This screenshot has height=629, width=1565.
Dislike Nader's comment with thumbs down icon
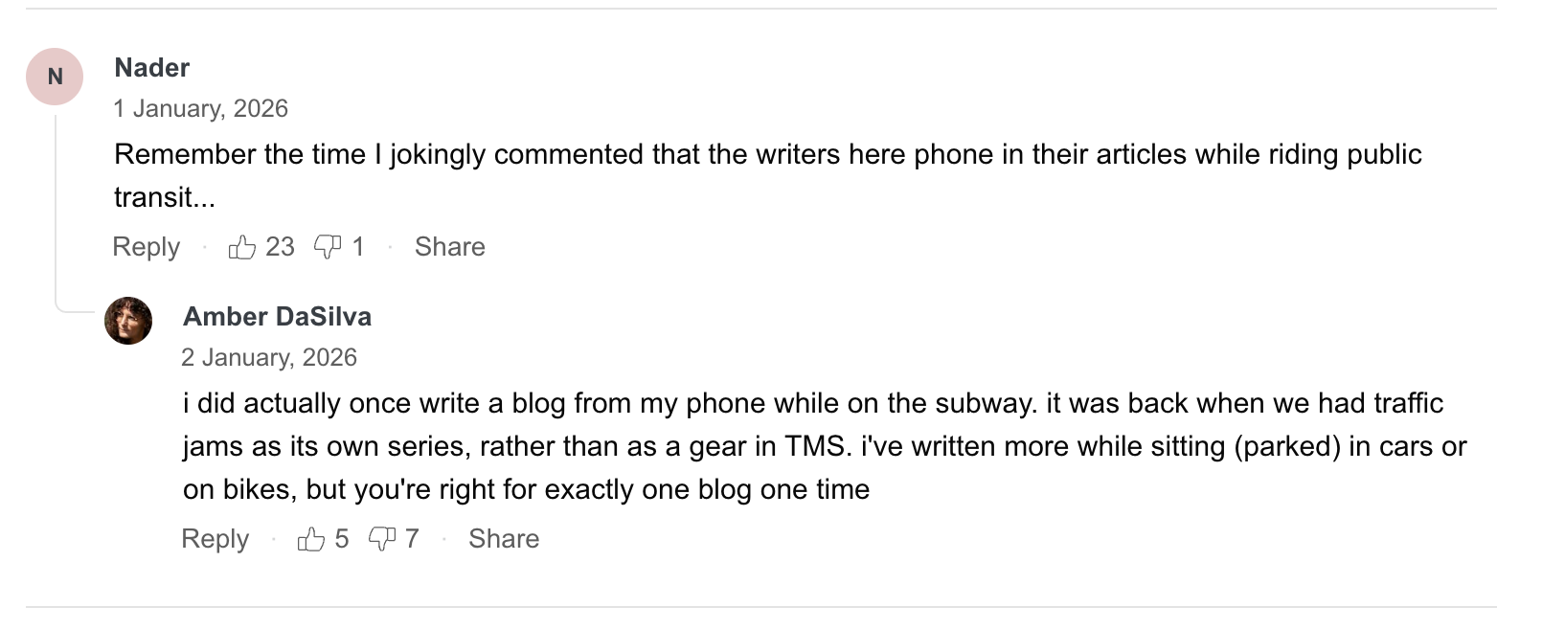[328, 247]
